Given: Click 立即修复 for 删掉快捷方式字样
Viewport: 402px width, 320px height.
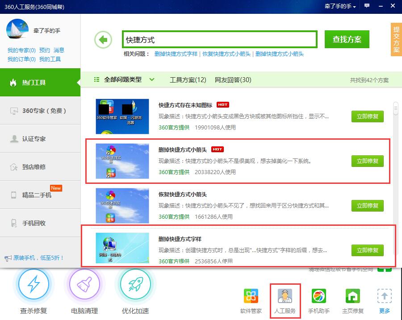Looking at the screenshot, I should pos(368,250).
